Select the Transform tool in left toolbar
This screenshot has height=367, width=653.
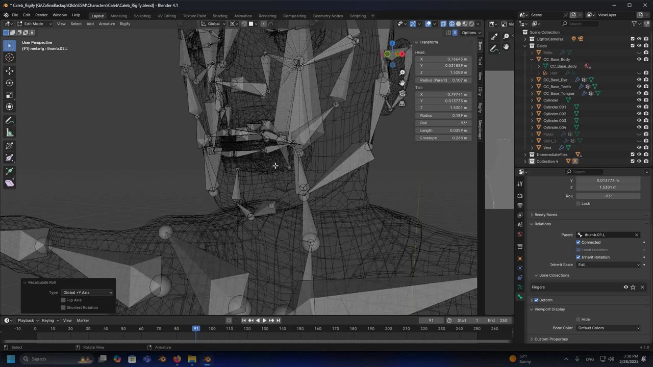tap(9, 107)
